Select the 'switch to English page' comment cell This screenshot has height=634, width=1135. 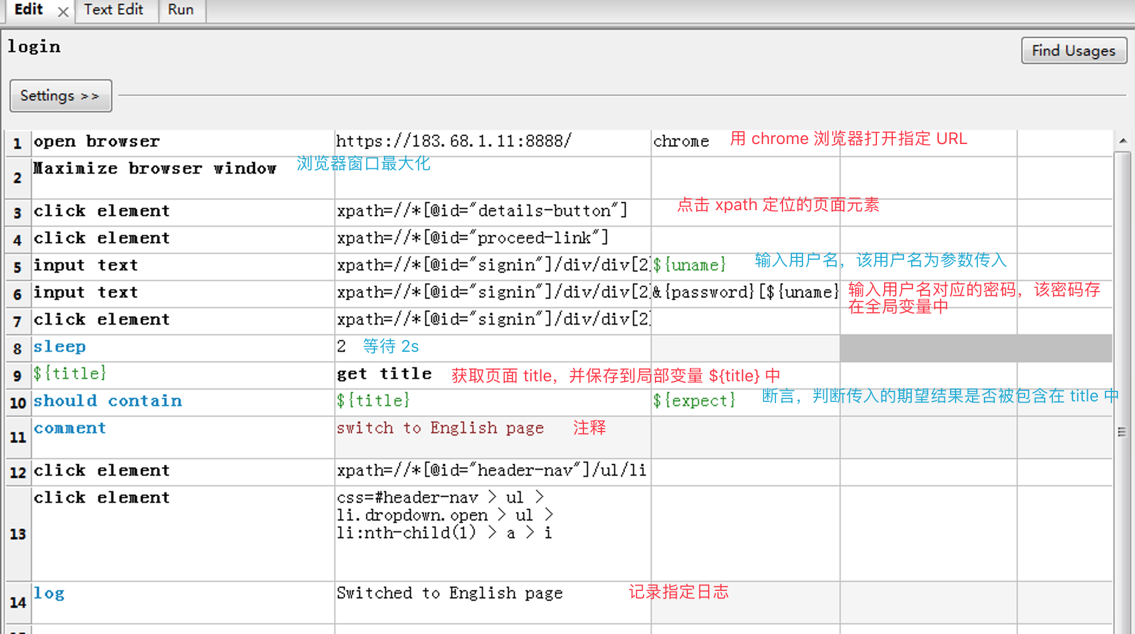pyautogui.click(x=493, y=437)
